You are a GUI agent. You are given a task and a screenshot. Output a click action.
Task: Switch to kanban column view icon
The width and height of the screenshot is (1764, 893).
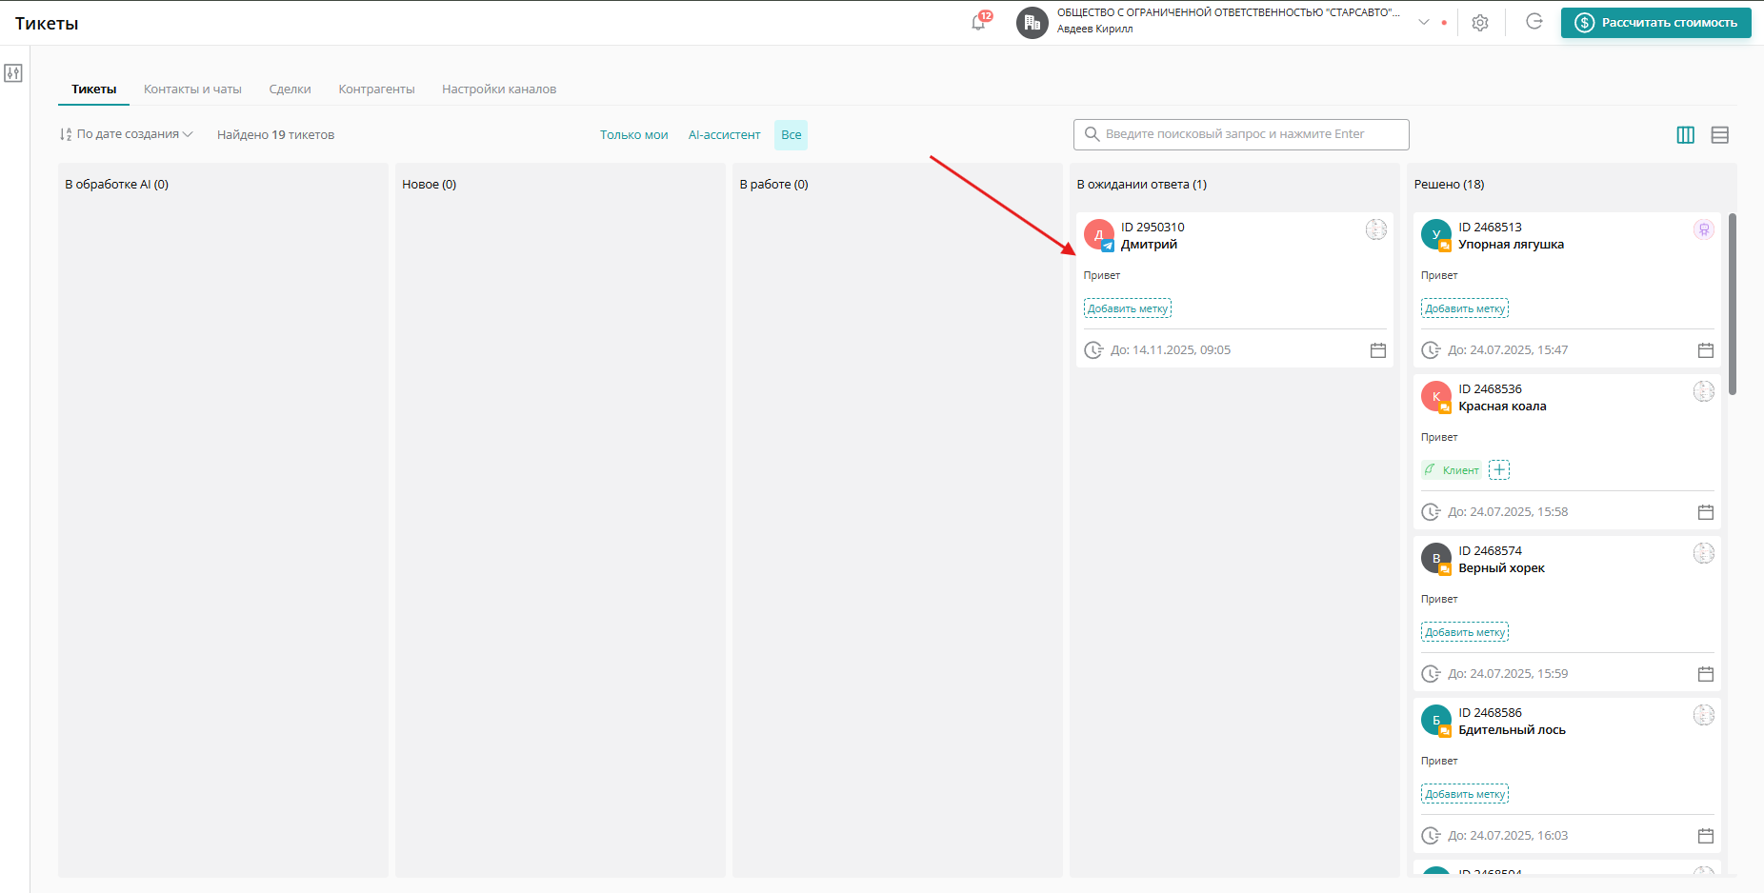(1685, 135)
